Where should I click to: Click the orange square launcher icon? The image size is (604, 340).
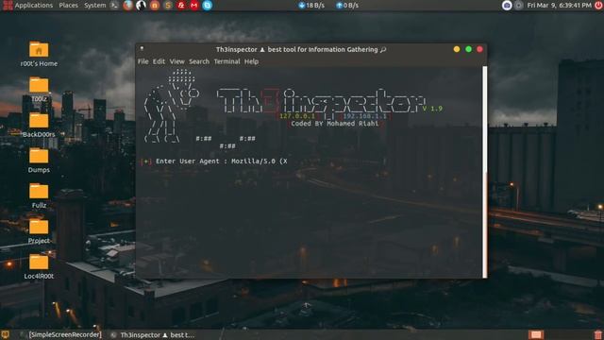(155, 6)
